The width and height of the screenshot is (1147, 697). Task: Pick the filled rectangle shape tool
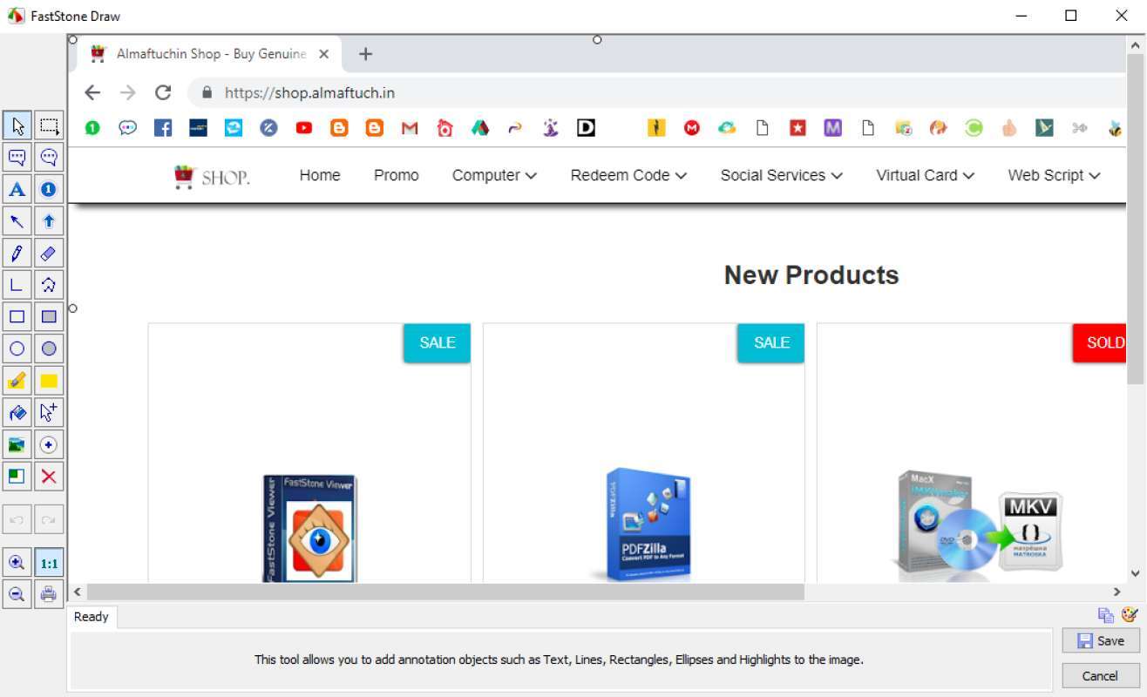(49, 316)
